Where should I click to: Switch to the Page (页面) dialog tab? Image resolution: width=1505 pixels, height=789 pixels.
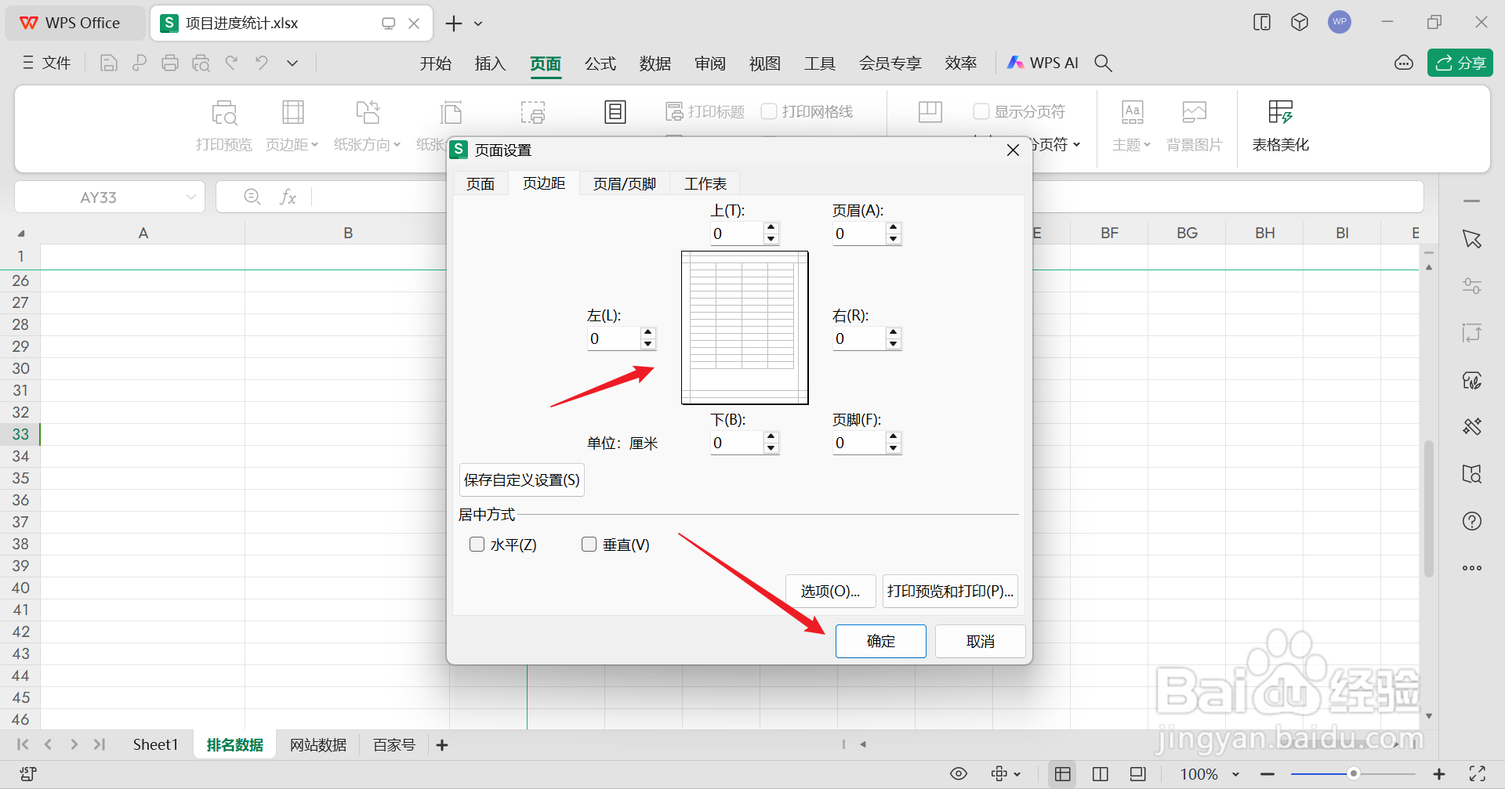pos(481,183)
